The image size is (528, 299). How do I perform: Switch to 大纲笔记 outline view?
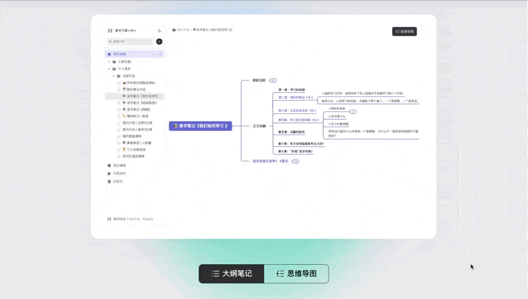tap(232, 273)
